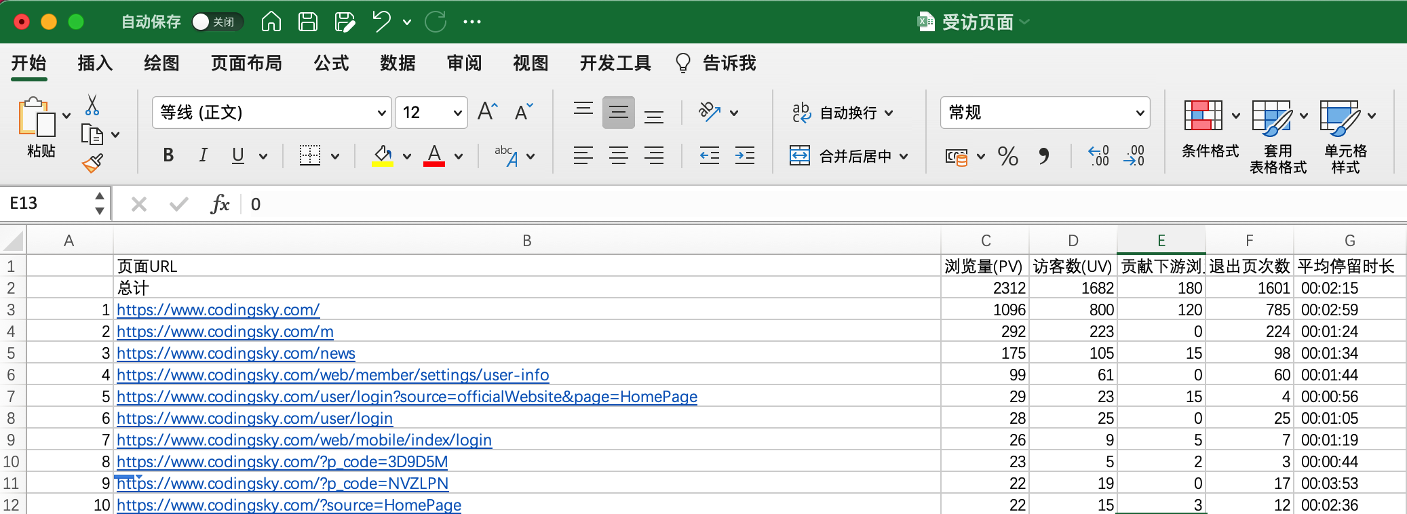
Task: Click the Home icon in title bar
Action: 271,22
